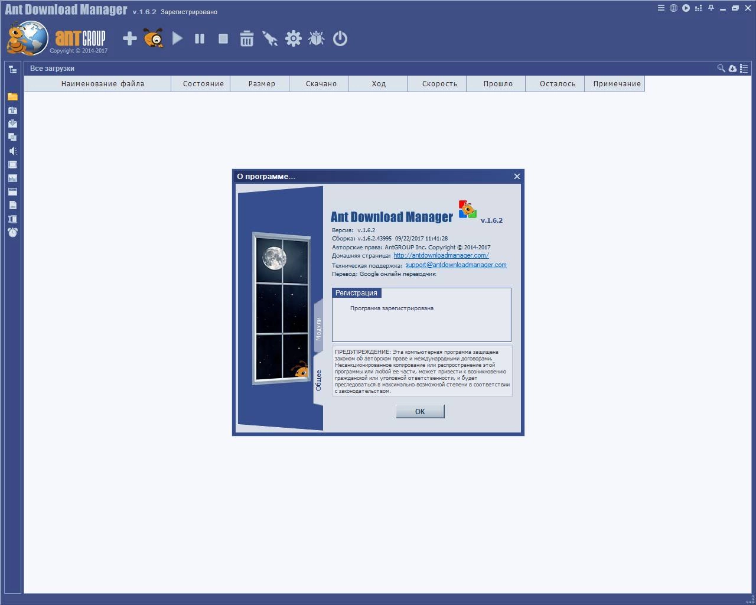Click the rocket icon in toolbar
756x605 pixels.
(x=270, y=38)
